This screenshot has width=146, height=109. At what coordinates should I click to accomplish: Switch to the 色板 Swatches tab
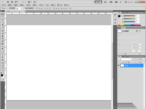[123, 13]
